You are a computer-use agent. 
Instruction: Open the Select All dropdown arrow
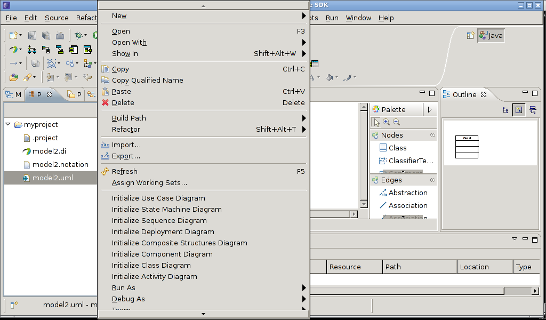pos(59,63)
